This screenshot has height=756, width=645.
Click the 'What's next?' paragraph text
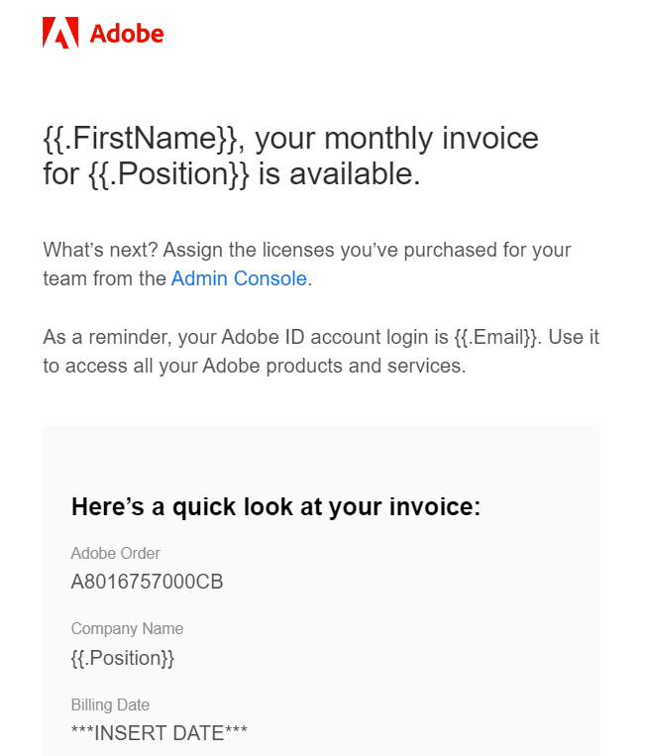pyautogui.click(x=306, y=265)
